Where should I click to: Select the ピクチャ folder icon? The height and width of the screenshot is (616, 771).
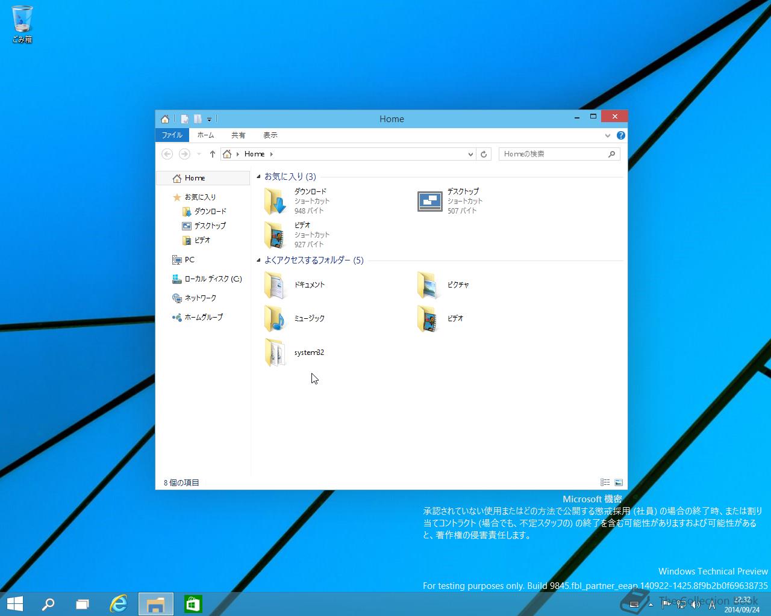[x=428, y=285]
